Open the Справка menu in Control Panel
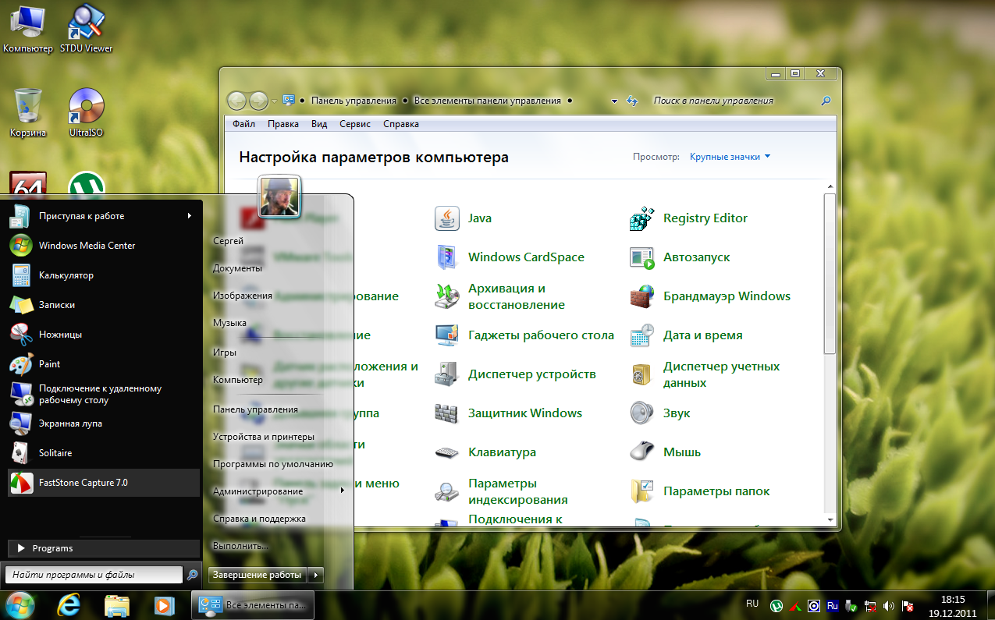995x620 pixels. (401, 124)
